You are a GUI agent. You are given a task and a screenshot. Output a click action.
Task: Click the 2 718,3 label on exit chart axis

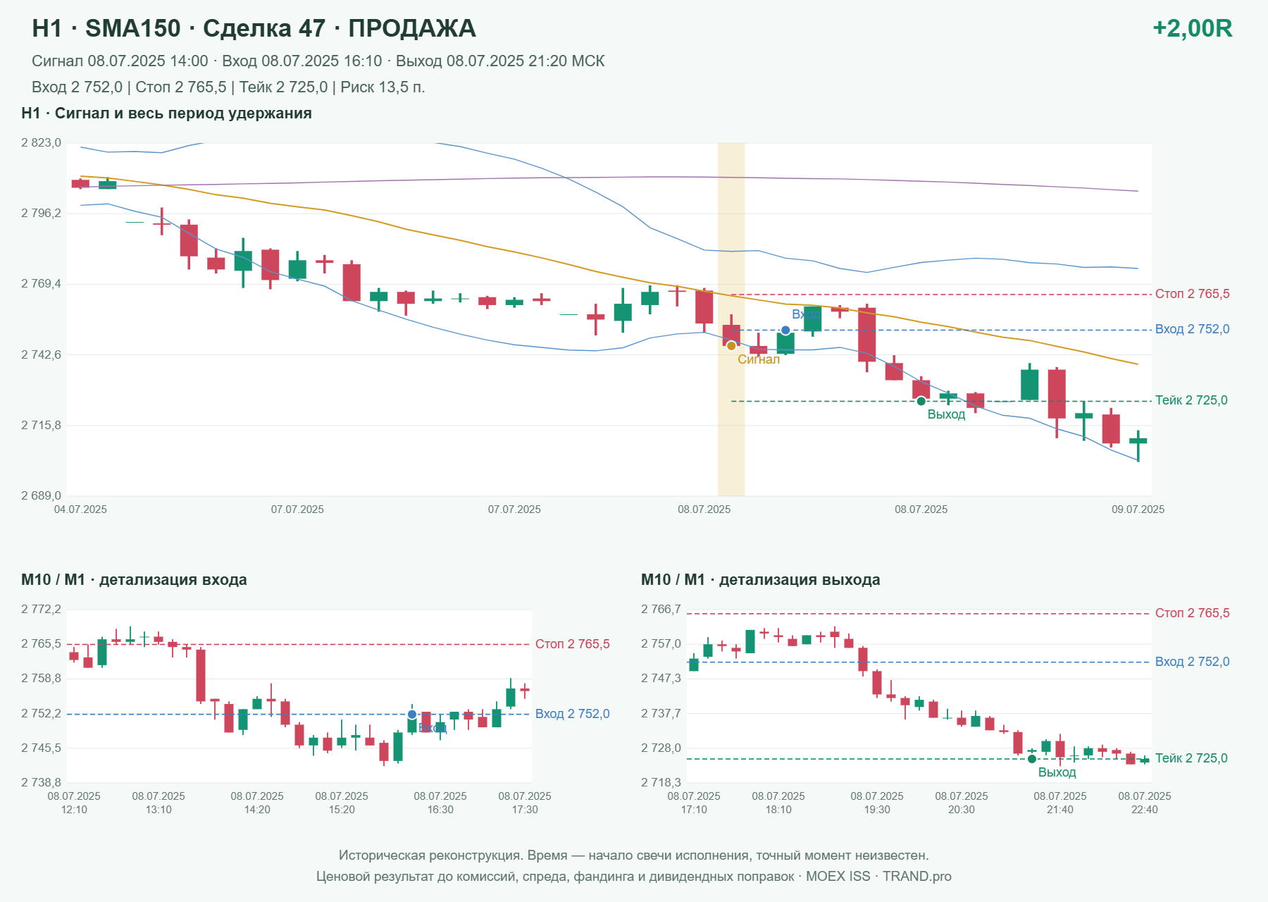tap(661, 783)
